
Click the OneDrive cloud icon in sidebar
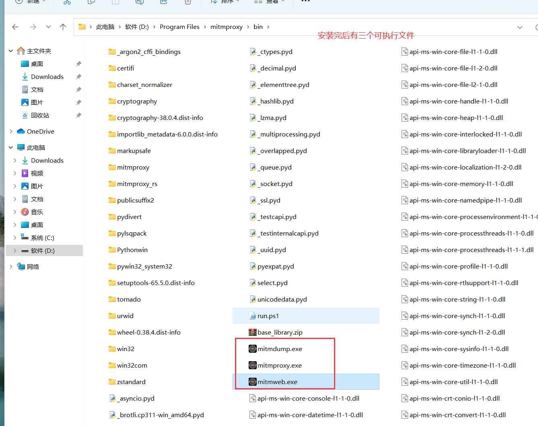coord(21,131)
